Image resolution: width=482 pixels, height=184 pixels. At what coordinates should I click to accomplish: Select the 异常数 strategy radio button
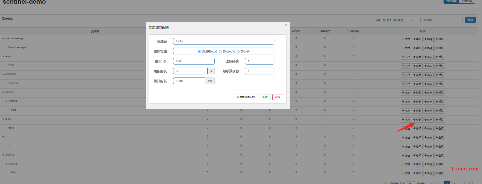pos(238,52)
